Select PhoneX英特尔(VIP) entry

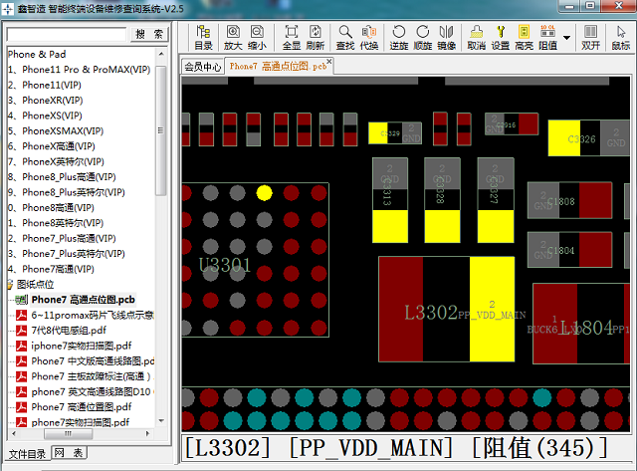tap(56, 161)
